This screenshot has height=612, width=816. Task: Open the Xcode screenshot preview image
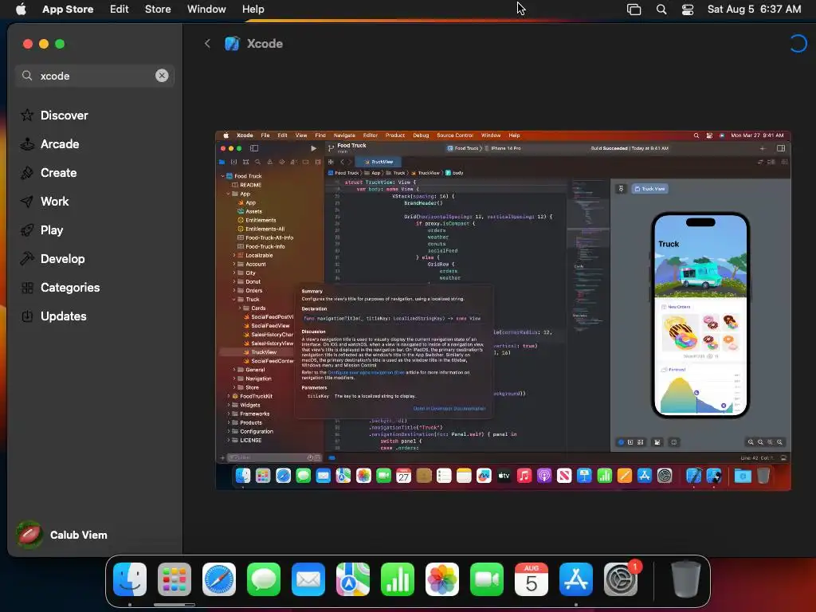click(504, 310)
